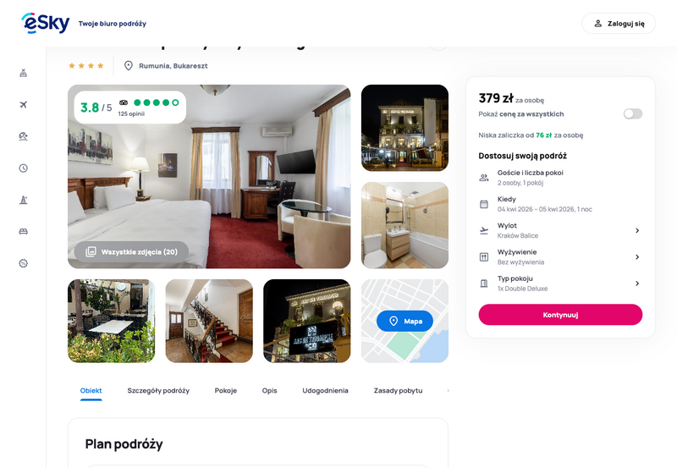Open the flights airplane icon in sidebar
677x468 pixels.
pyautogui.click(x=24, y=104)
